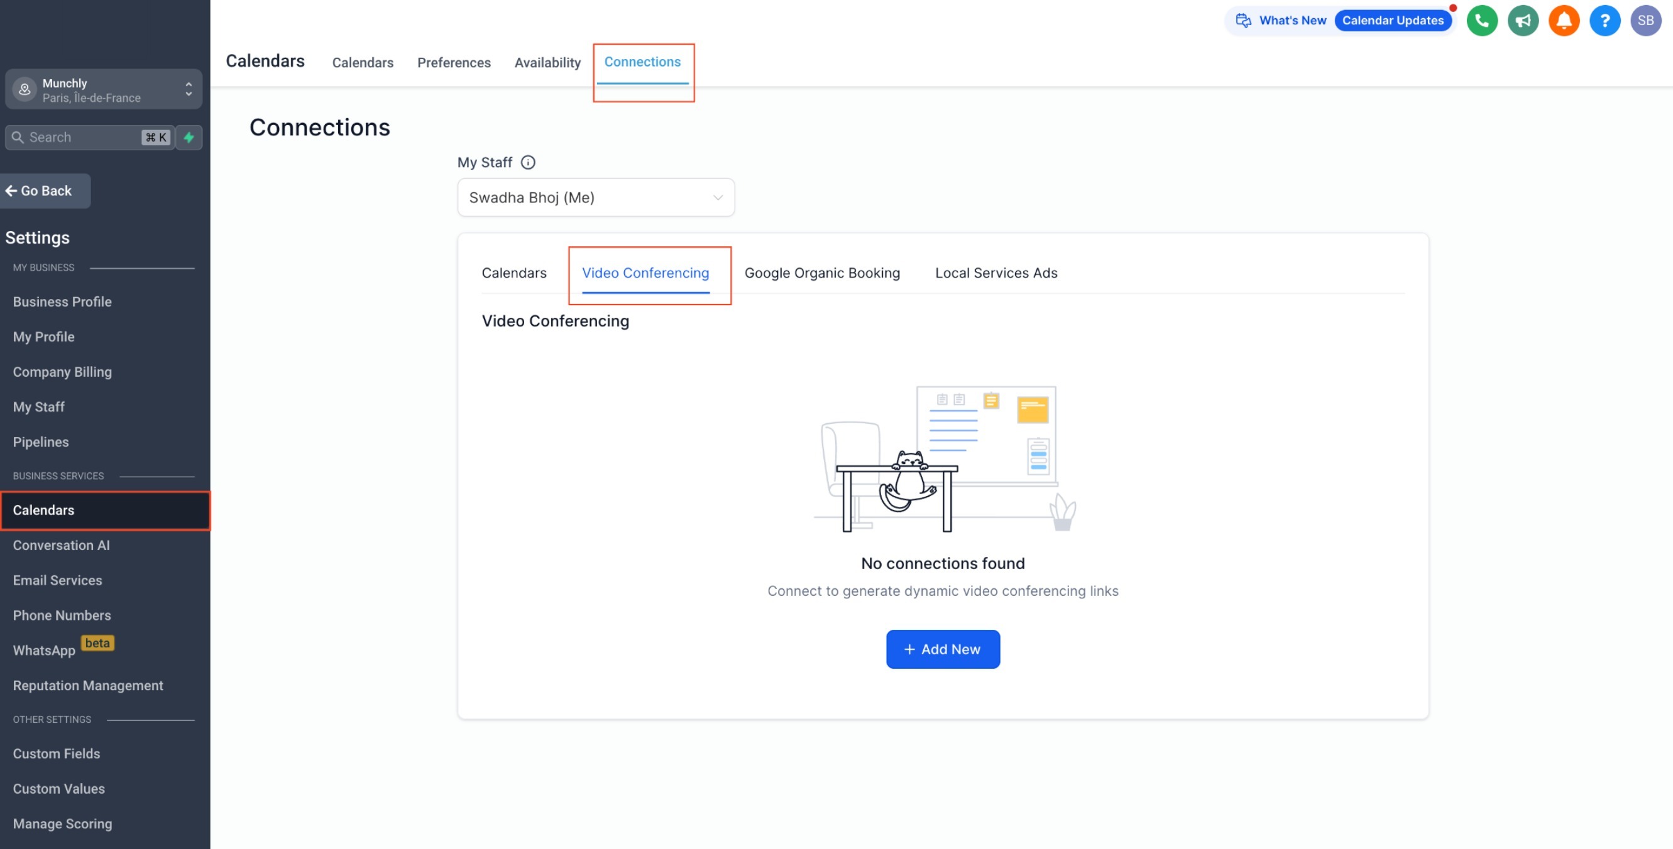Open the Google Organic Booking tab
1673x849 pixels.
click(x=821, y=273)
